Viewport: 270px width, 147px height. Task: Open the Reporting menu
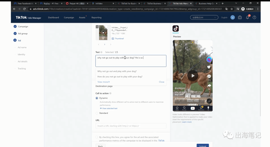tap(96, 17)
